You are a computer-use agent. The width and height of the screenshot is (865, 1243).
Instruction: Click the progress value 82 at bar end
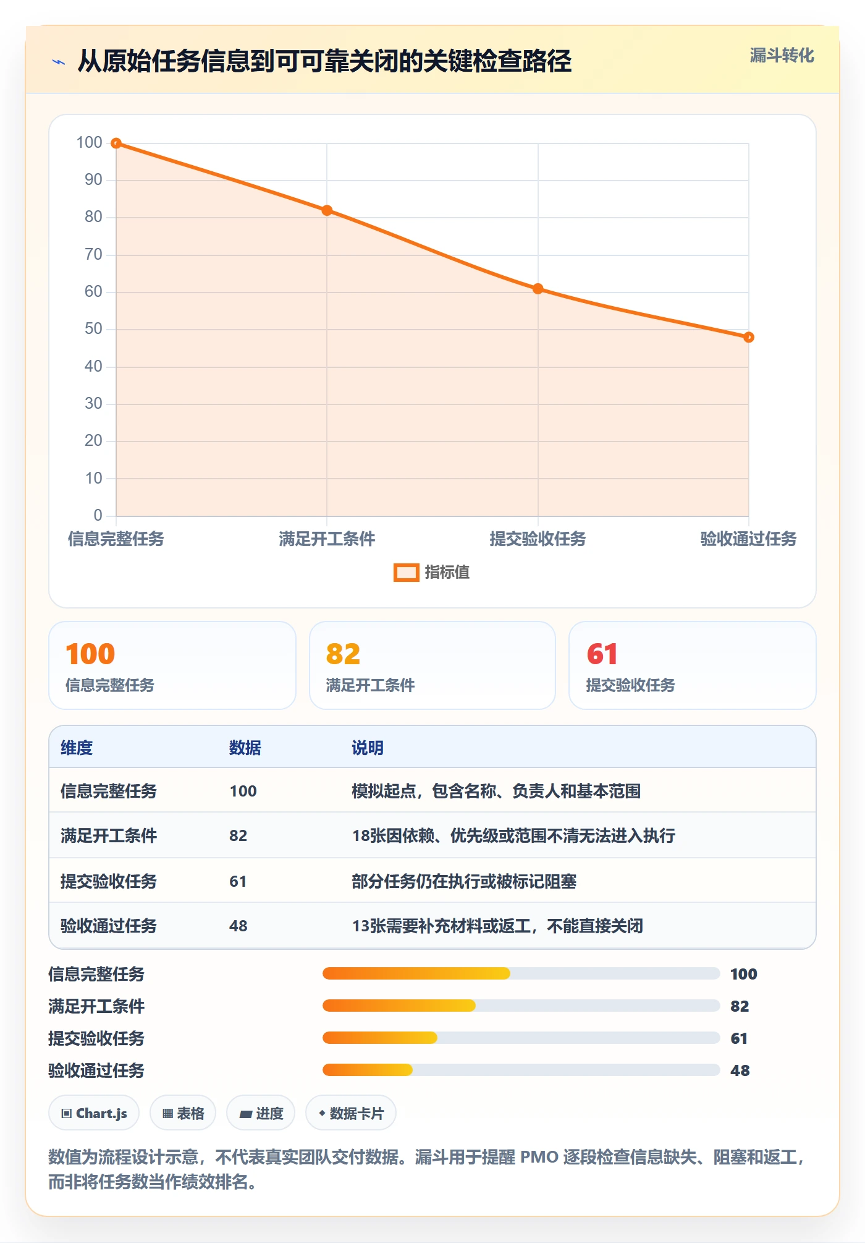740,1006
